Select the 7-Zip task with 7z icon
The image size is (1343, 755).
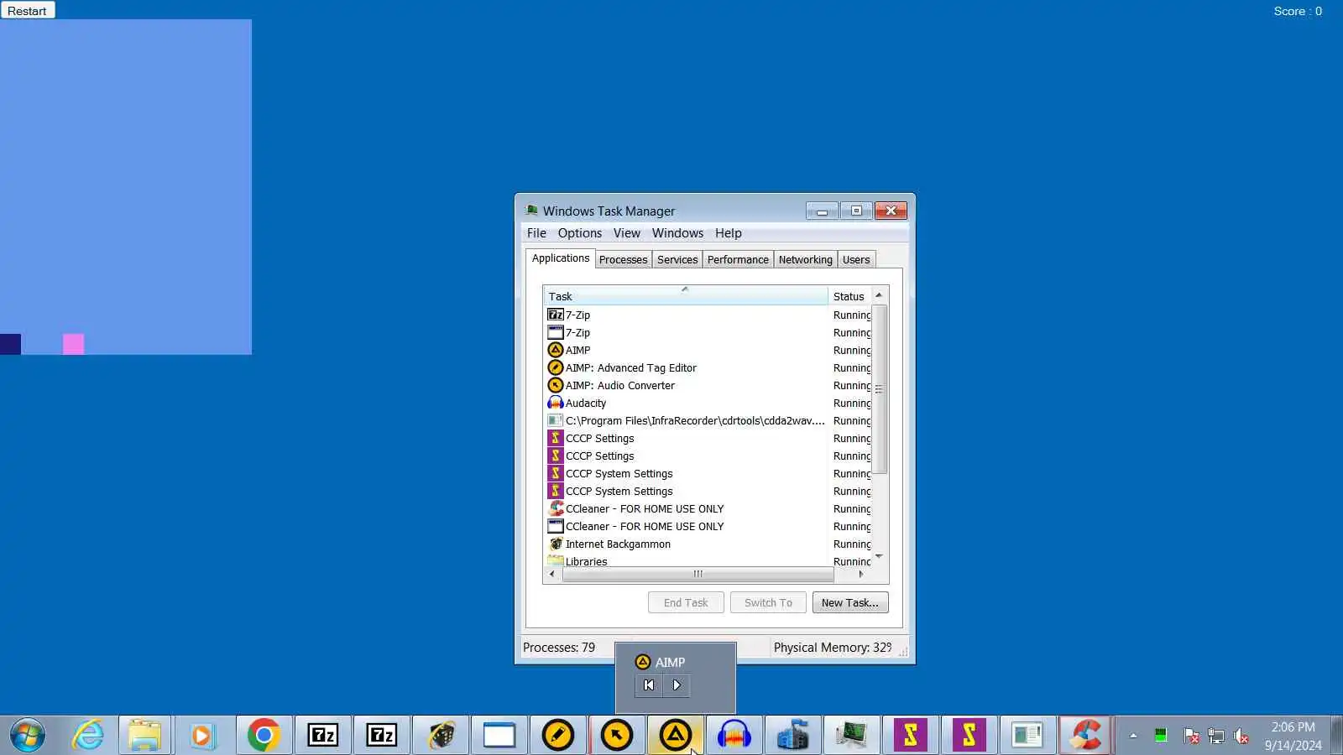[556, 315]
